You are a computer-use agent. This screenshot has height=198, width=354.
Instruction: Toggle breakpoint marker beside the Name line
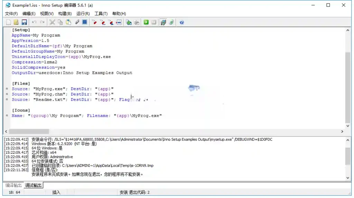[x=7, y=115]
